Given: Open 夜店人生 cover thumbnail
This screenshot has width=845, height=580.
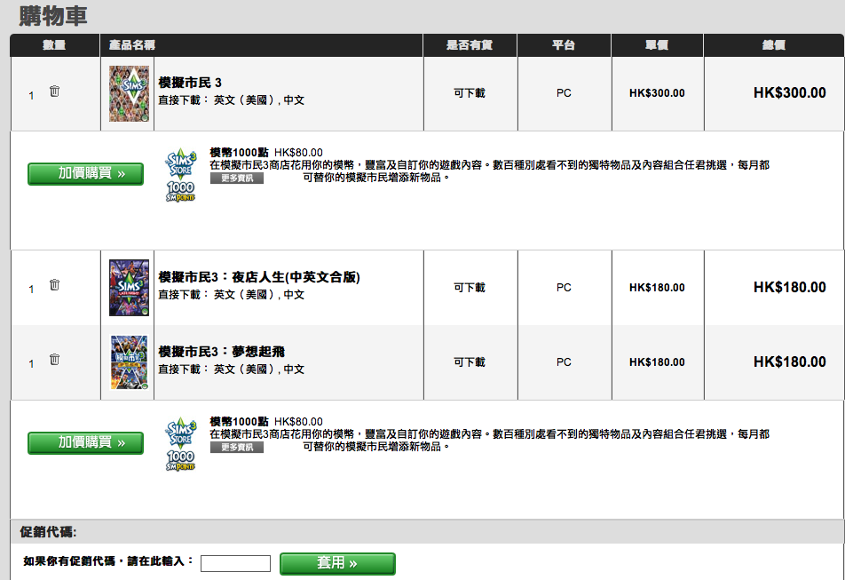Looking at the screenshot, I should [130, 287].
